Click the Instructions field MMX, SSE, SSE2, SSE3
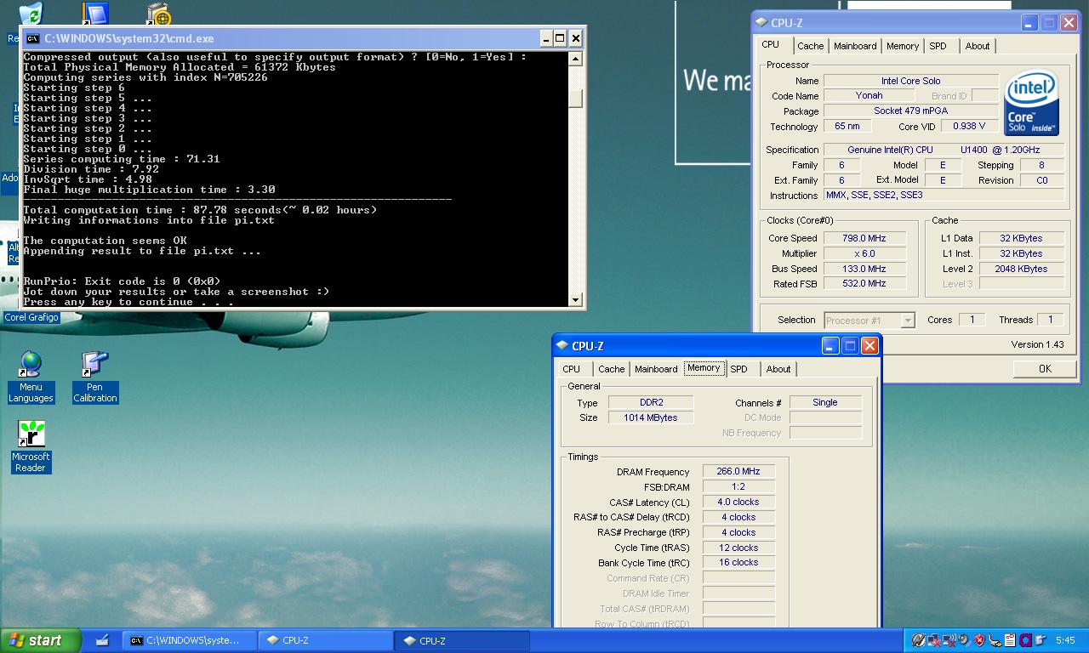 [944, 196]
